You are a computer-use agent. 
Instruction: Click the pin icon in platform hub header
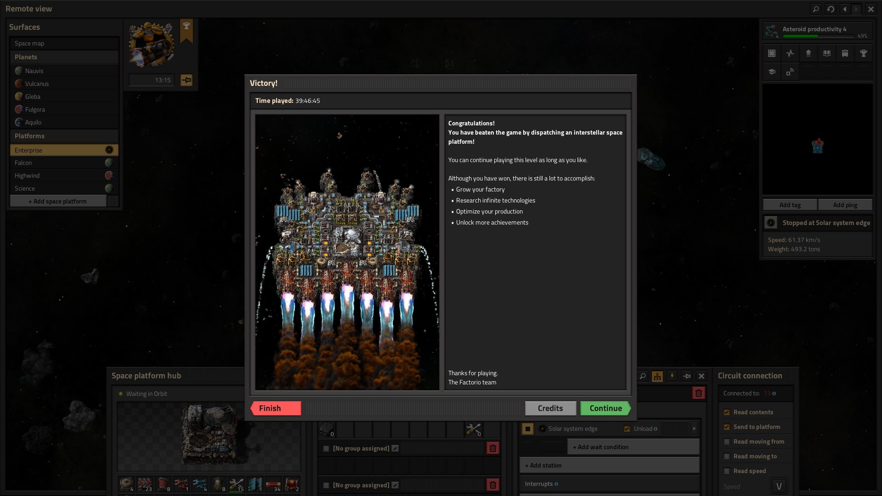(x=687, y=376)
